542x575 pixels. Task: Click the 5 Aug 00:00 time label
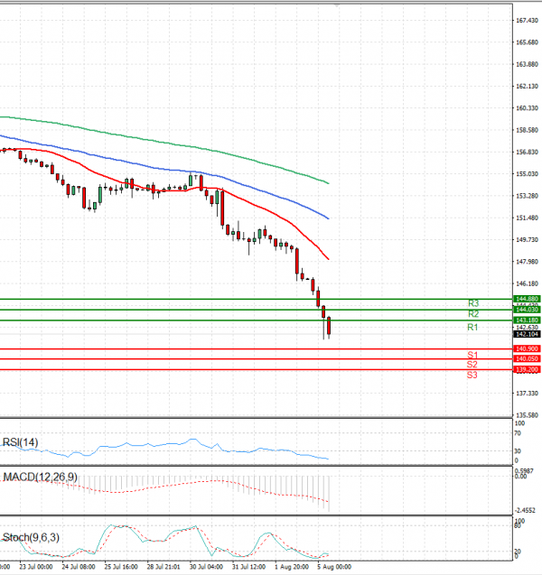(334, 567)
